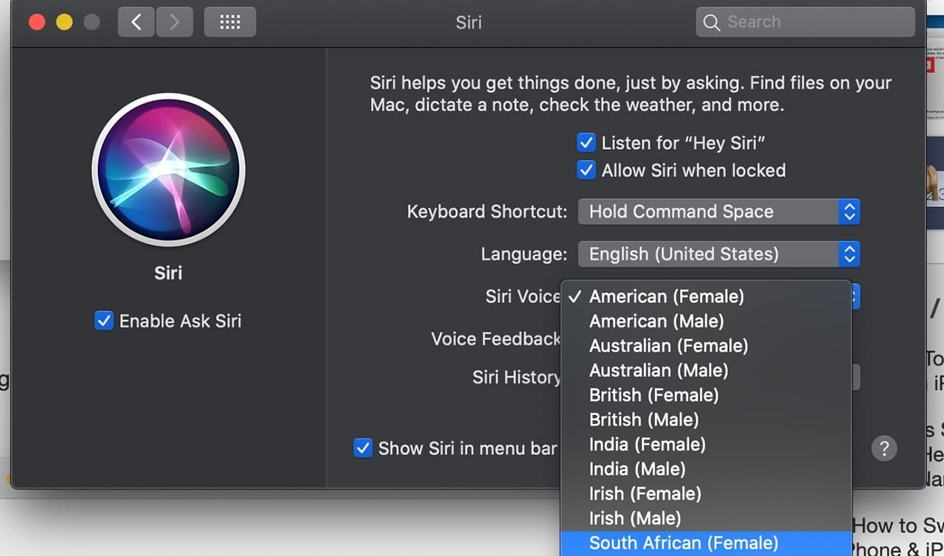Open Show All preferences grid
This screenshot has height=556, width=944.
coord(230,22)
